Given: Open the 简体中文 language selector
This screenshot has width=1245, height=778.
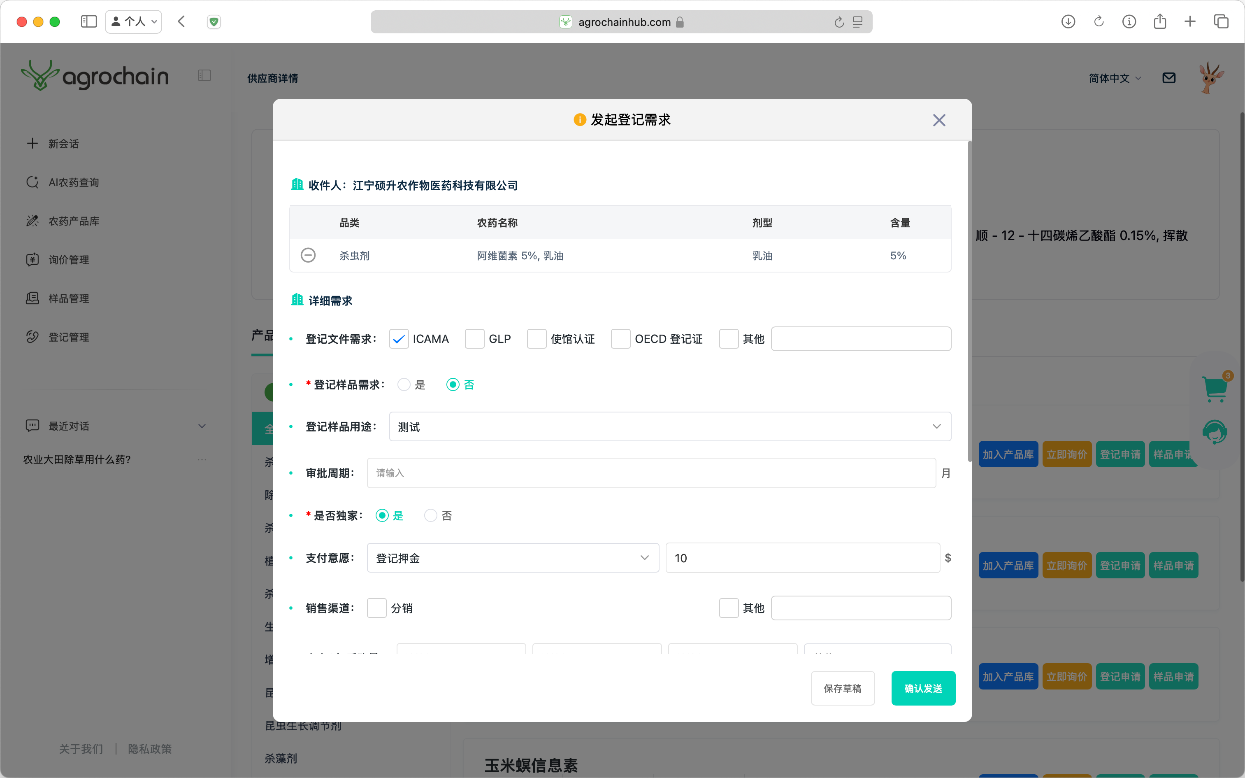Looking at the screenshot, I should [x=1114, y=78].
